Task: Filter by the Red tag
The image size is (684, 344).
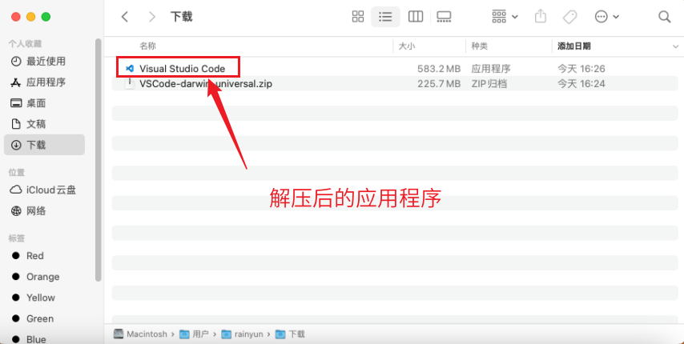Action: [x=34, y=256]
